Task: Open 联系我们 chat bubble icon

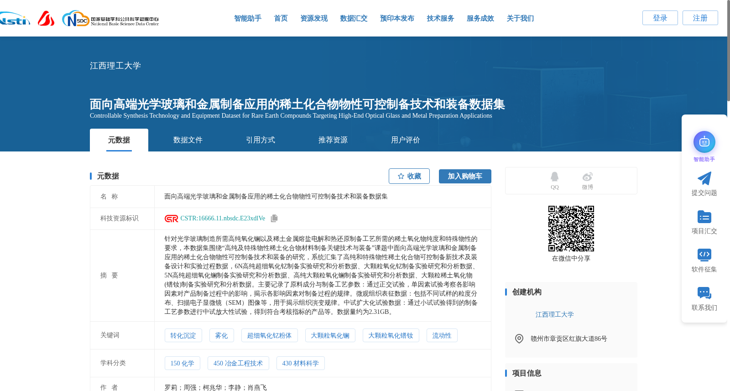Action: point(704,293)
